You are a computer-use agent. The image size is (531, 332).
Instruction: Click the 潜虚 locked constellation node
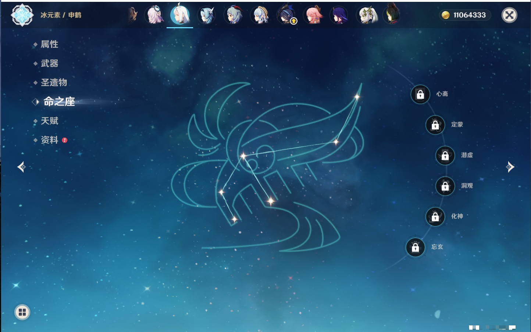tap(445, 155)
